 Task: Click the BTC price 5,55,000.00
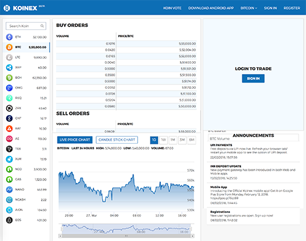tap(37, 47)
